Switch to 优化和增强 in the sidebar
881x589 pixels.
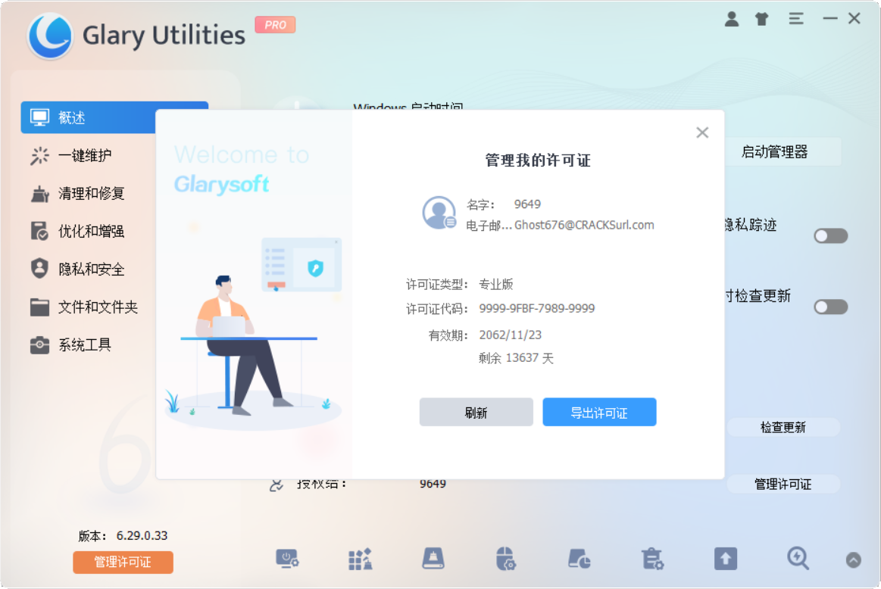pos(92,232)
